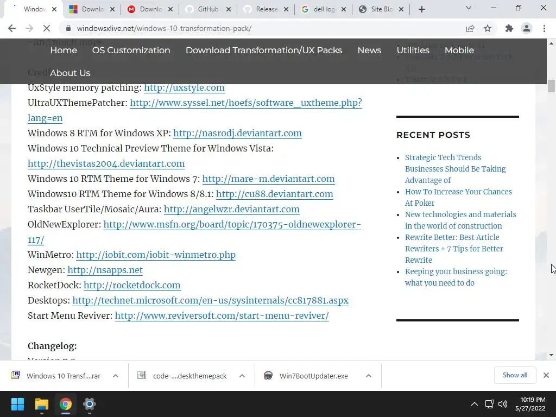This screenshot has height=417, width=556.
Task: Expand options for Windows 10 Transf rar download
Action: point(116,376)
